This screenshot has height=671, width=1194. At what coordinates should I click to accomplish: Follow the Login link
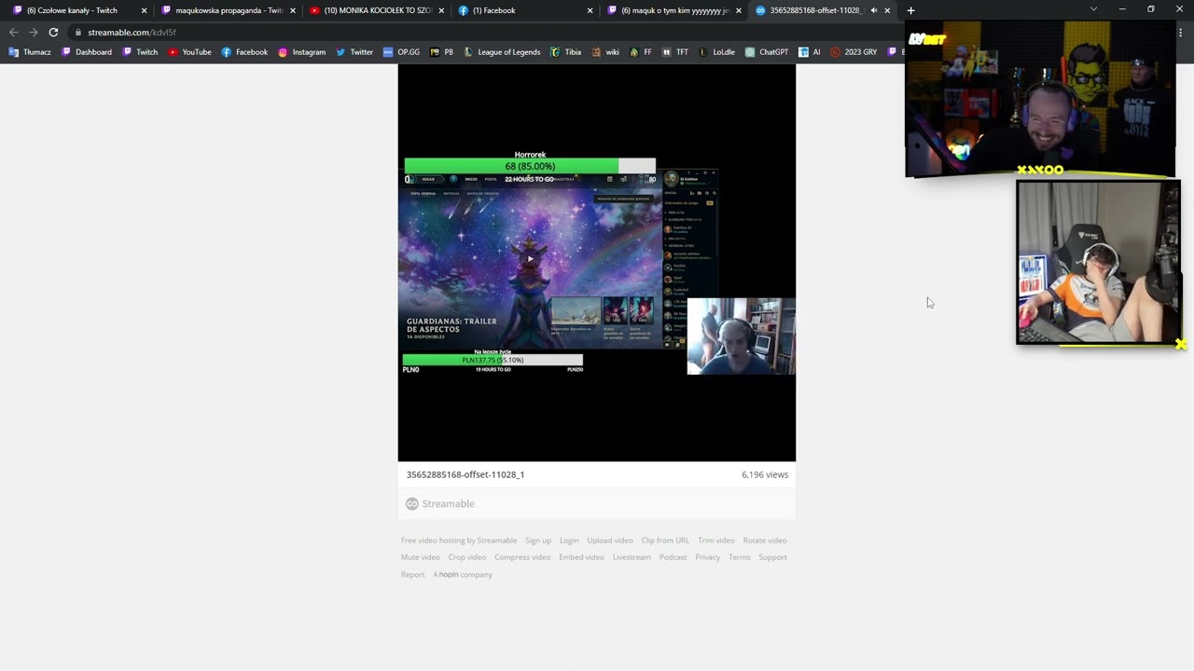(569, 541)
